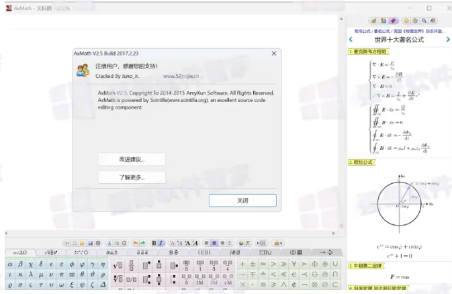Click the 著名公式 breadcrumb link

pos(381,31)
